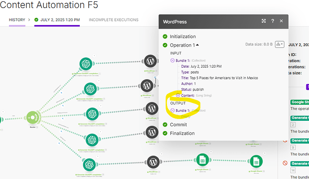309x179 pixels.
Task: Show operations bubble above bottom ChatGPT module
Action: coord(98,157)
